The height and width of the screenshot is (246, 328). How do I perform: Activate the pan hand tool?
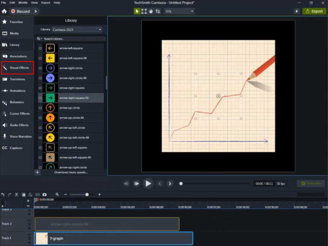tap(151, 11)
